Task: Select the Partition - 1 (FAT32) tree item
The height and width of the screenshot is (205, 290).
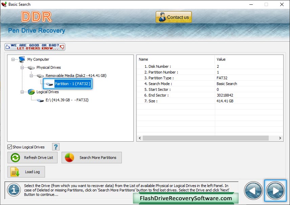Action: [x=72, y=84]
